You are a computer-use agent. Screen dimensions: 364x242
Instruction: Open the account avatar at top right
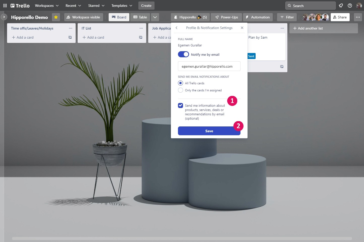[359, 6]
